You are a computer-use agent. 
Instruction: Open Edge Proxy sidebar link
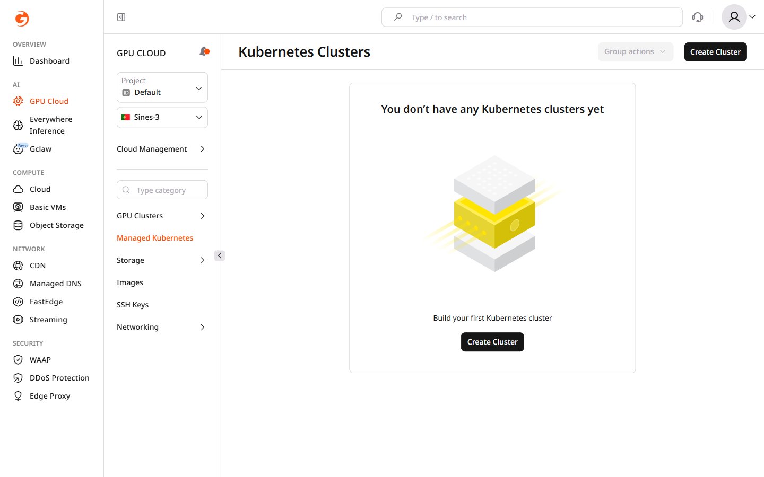[50, 396]
